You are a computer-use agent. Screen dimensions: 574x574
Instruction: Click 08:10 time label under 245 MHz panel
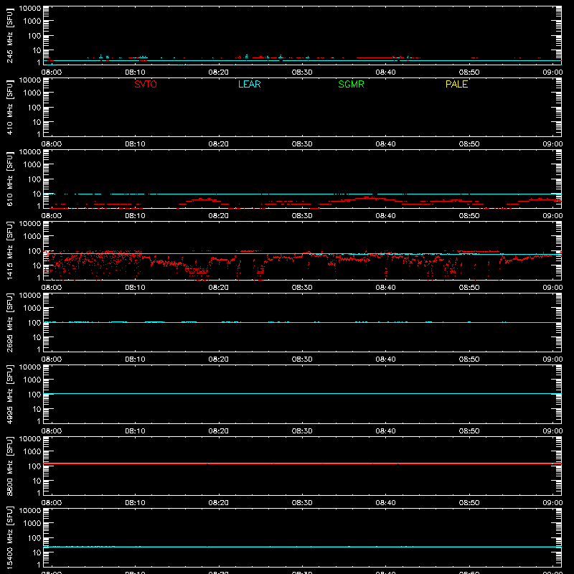tap(135, 72)
